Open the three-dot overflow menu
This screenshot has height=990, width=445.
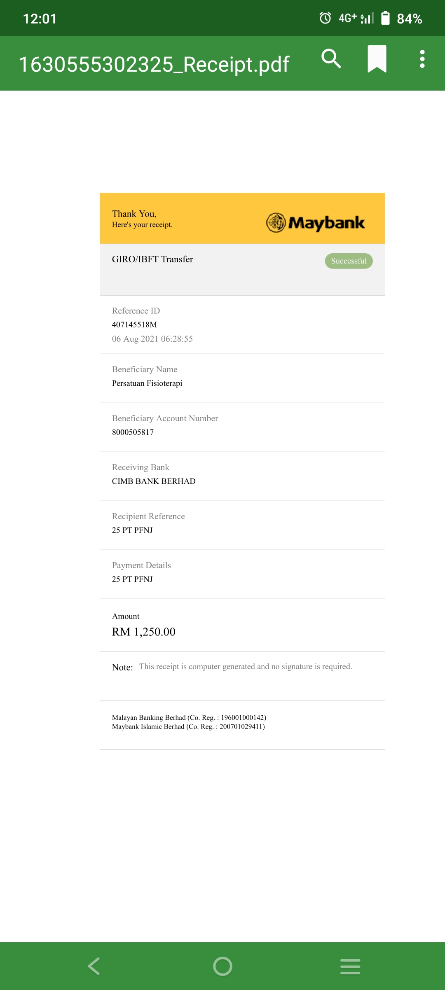[x=422, y=59]
